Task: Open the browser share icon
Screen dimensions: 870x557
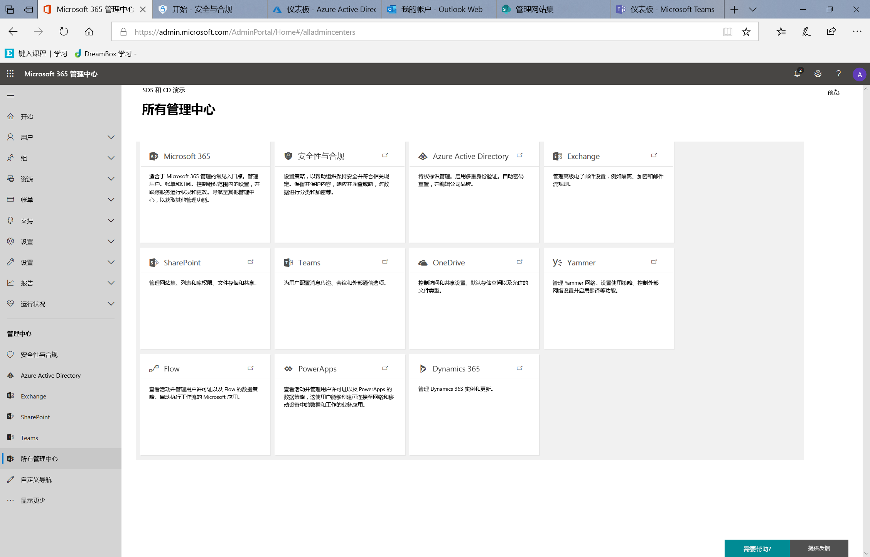Action: click(831, 32)
